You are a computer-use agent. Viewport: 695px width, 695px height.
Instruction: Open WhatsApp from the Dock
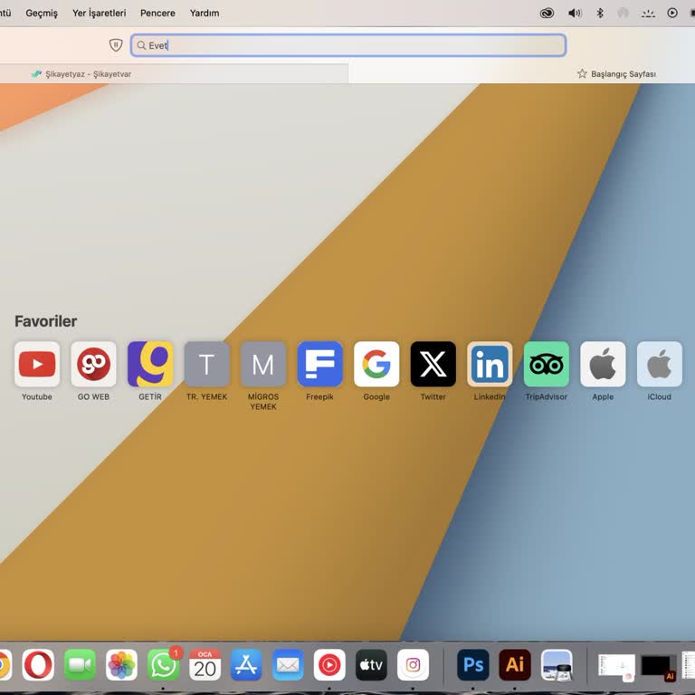pyautogui.click(x=163, y=664)
